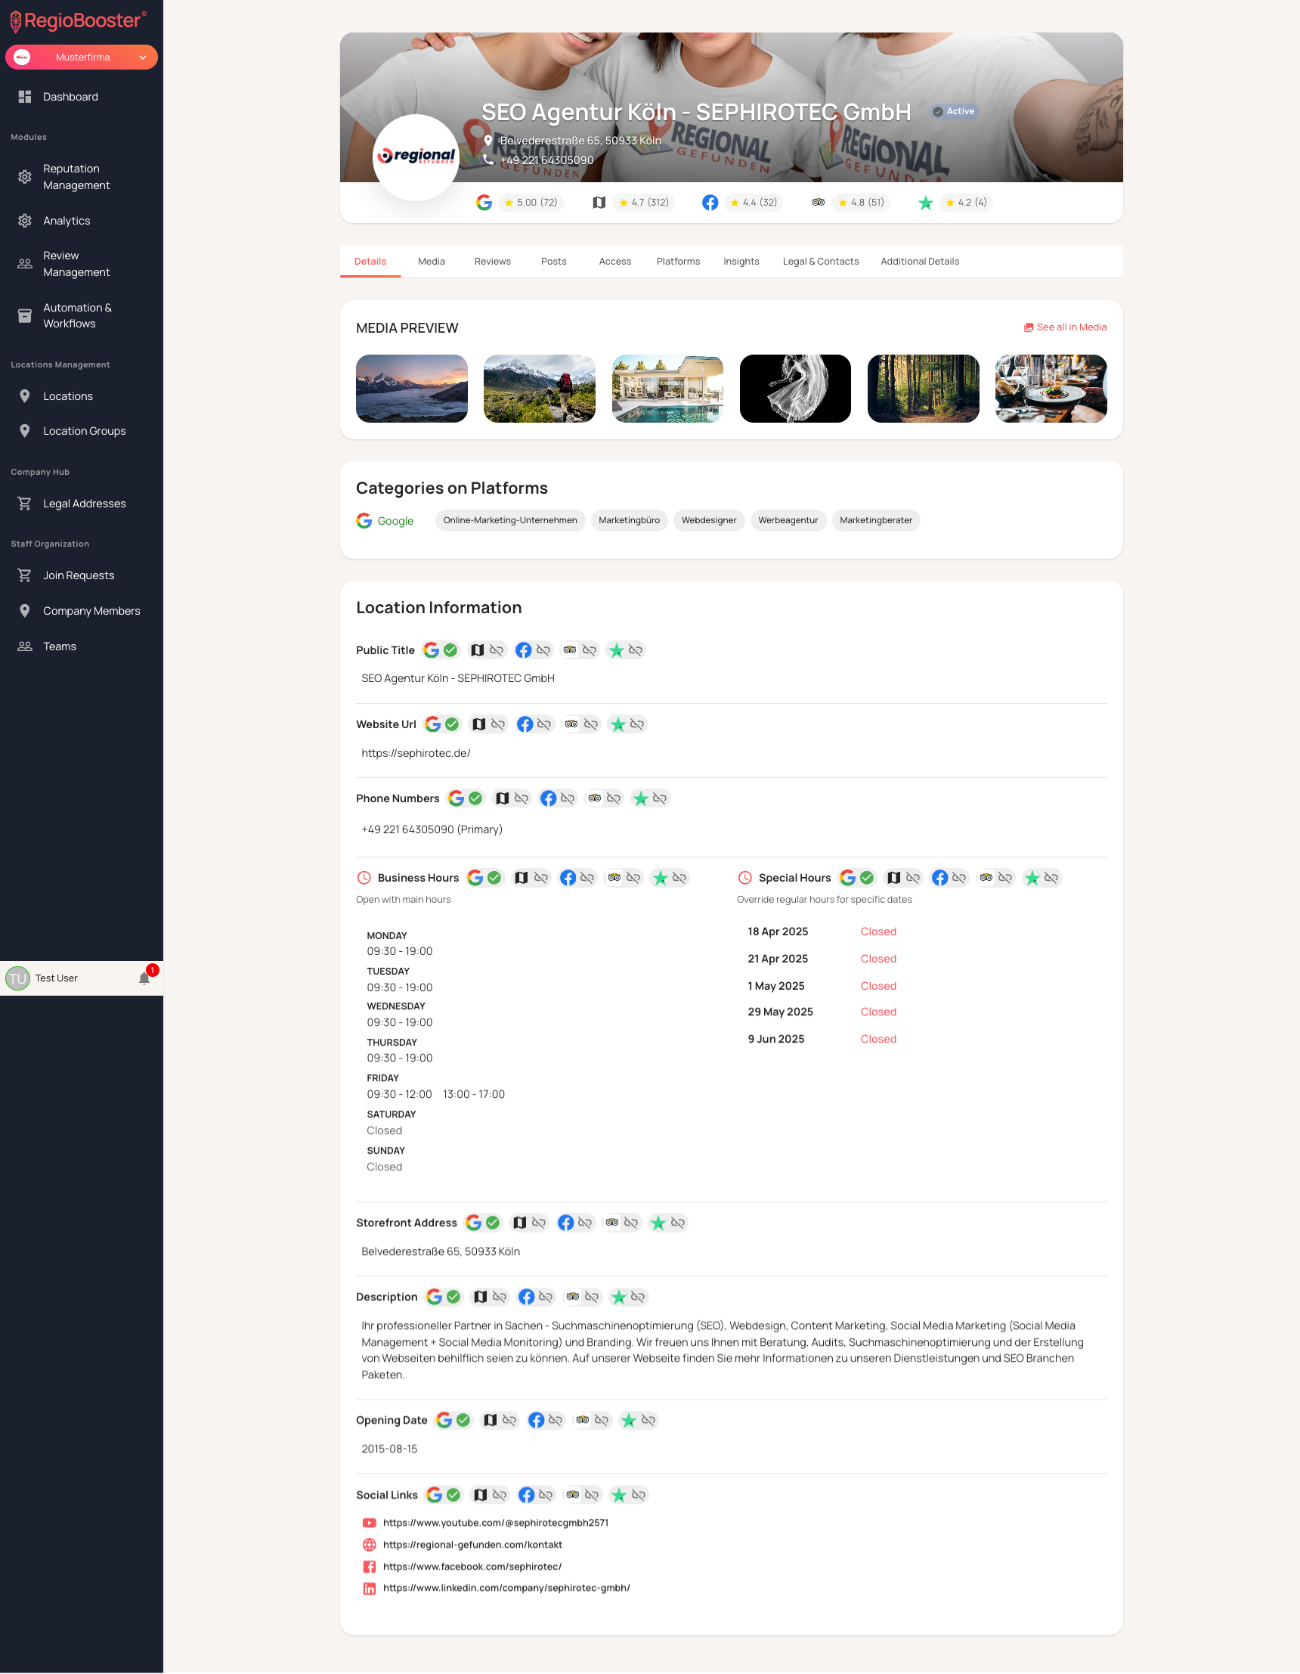Click the regional gefunden profile logo

click(x=416, y=157)
